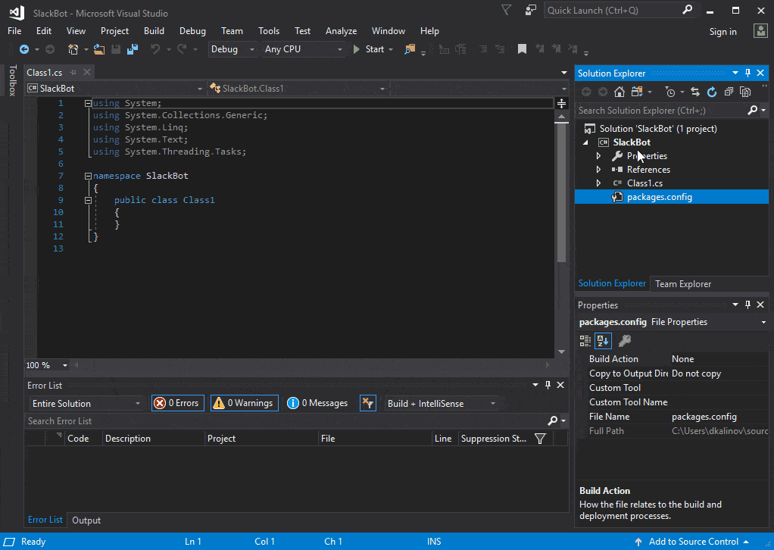Click Add to Source Control in status bar
Viewport: 774px width, 550px height.
693,542
